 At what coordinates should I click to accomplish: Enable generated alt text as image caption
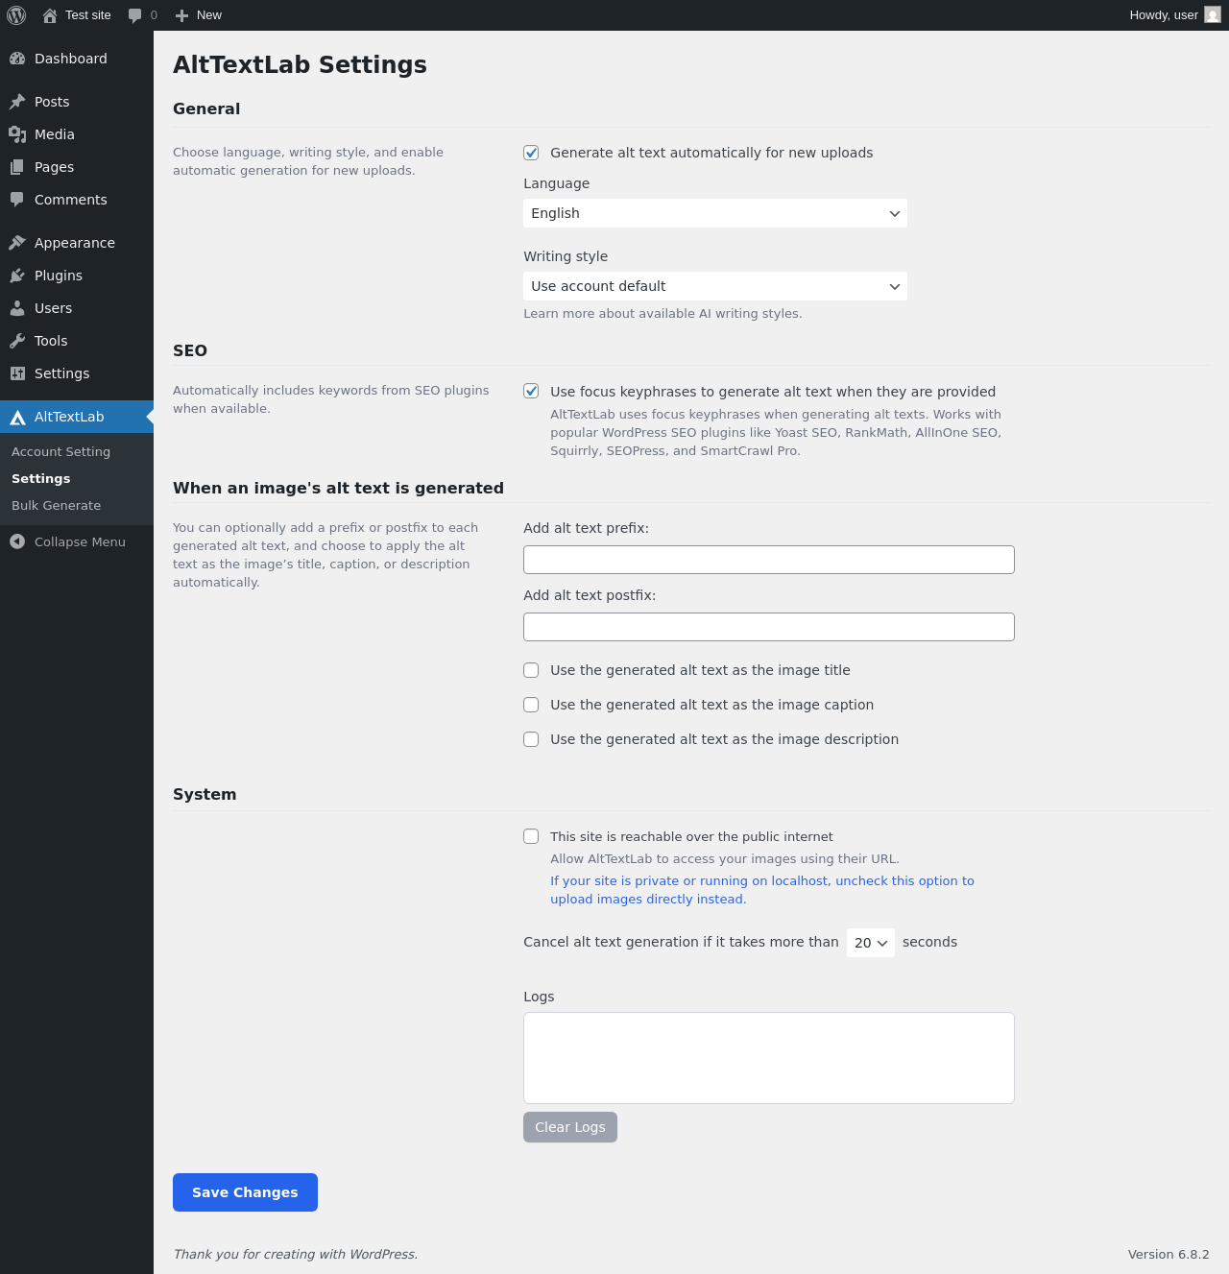pos(531,705)
